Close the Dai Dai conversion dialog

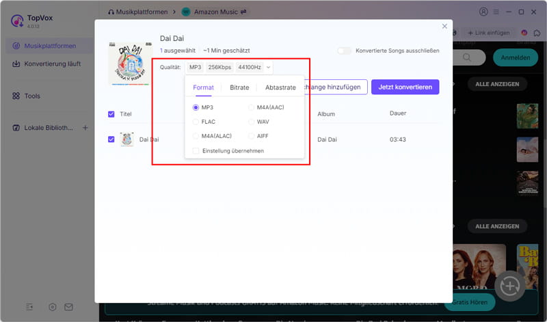click(444, 26)
